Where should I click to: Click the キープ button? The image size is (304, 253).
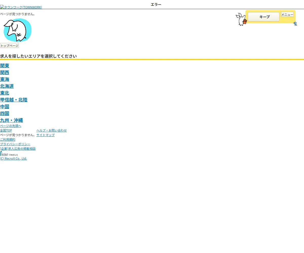pyautogui.click(x=263, y=17)
